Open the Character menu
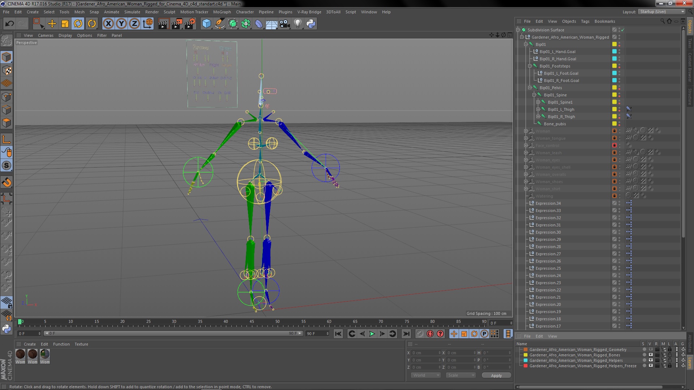The image size is (694, 390). 245,12
